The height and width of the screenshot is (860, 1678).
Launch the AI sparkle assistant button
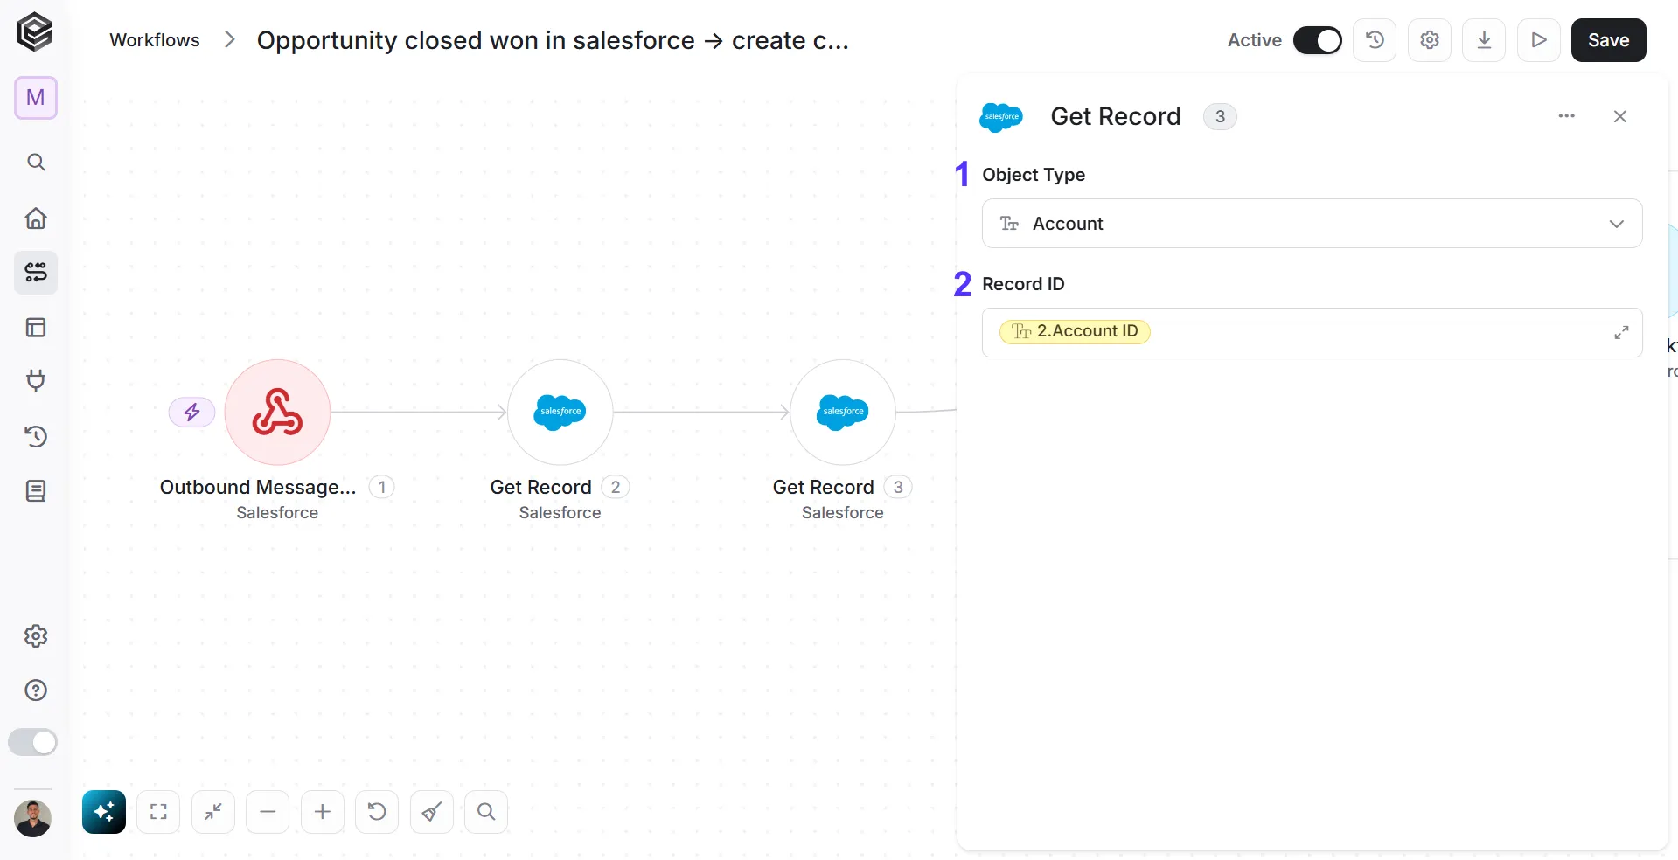pos(104,812)
